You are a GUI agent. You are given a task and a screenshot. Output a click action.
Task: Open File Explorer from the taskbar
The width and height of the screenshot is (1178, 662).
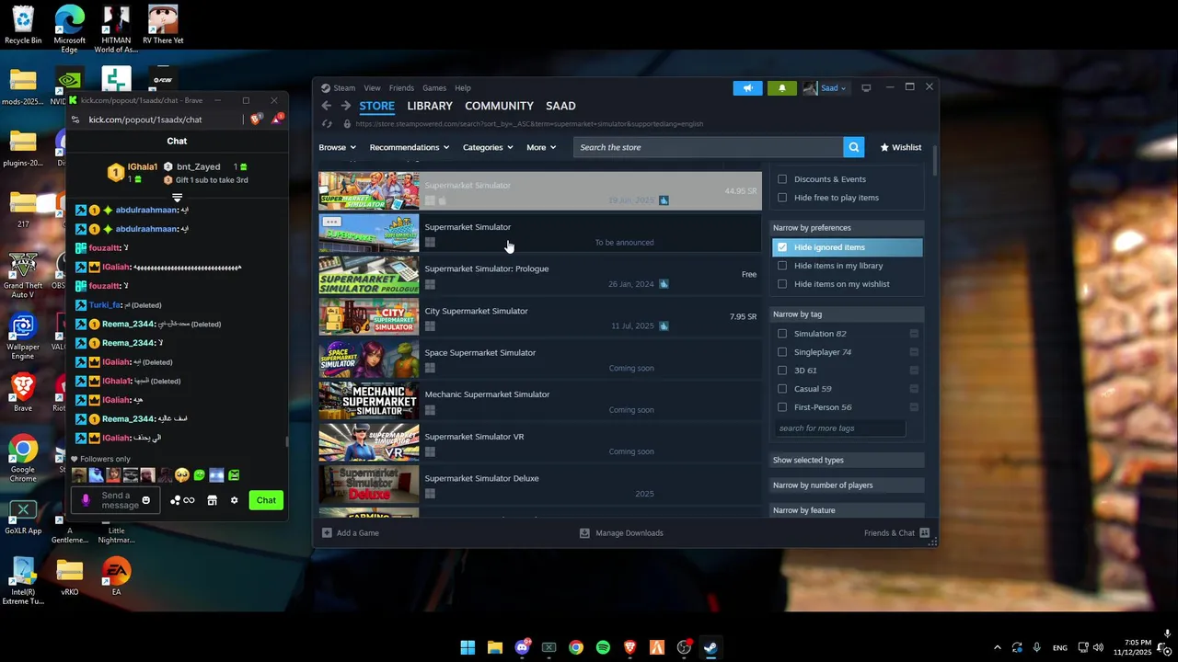pos(495,647)
